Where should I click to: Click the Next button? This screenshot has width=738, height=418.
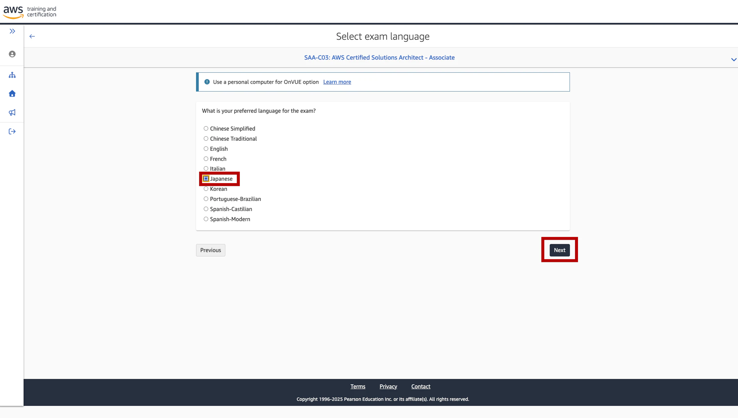[x=559, y=250]
